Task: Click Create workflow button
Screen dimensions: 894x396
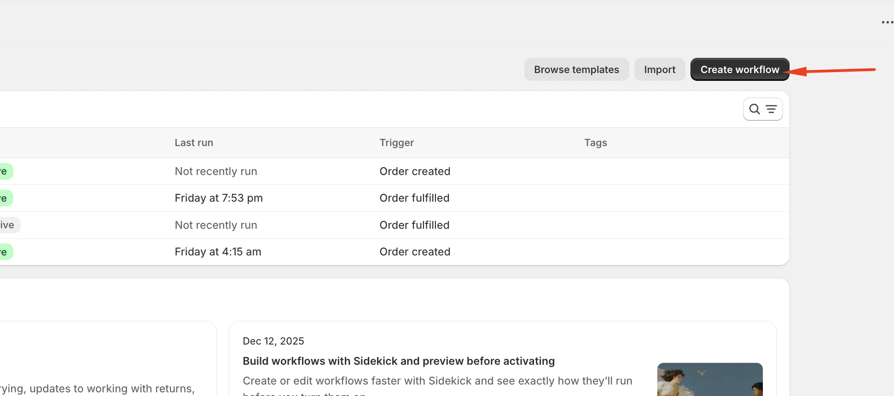Action: 739,70
